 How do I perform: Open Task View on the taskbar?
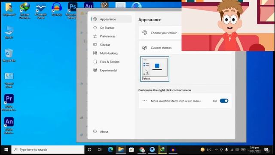(100, 149)
